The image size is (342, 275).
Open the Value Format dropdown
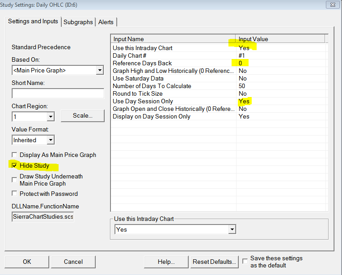(51, 140)
